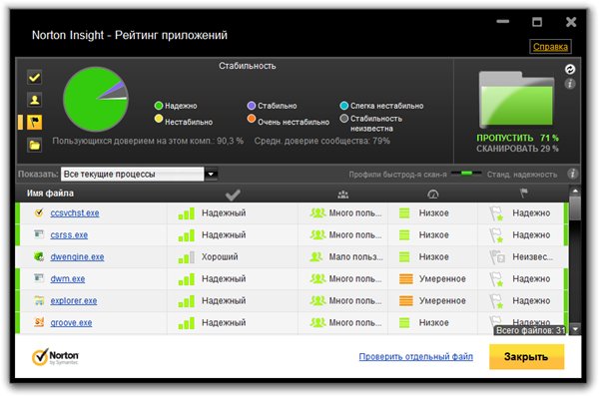Image resolution: width=599 pixels, height=397 pixels.
Task: Click the Norton logo
Action: point(55,356)
